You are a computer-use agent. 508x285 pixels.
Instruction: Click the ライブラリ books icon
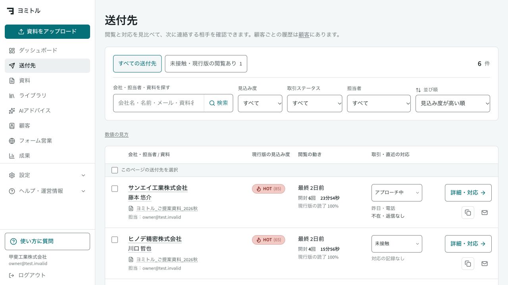point(12,96)
